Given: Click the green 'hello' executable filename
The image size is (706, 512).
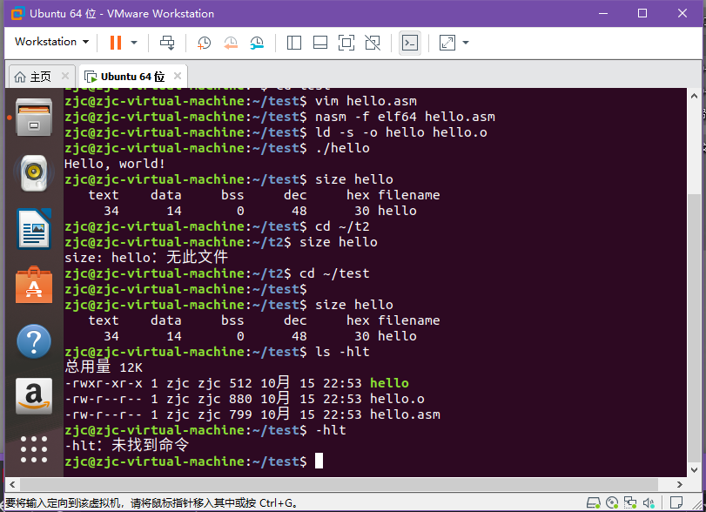Looking at the screenshot, I should (x=389, y=383).
